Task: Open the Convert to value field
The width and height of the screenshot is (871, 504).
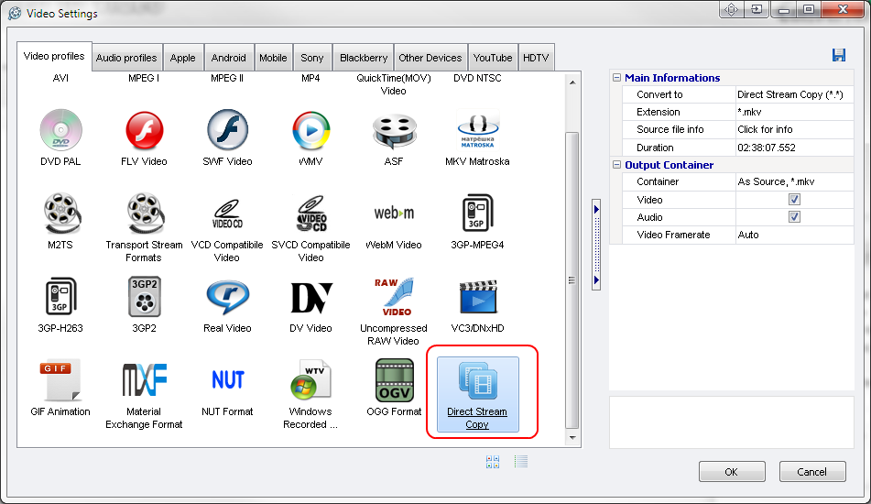Action: pos(794,94)
